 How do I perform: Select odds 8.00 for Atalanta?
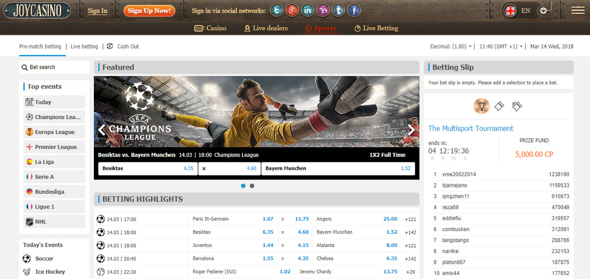coord(392,246)
